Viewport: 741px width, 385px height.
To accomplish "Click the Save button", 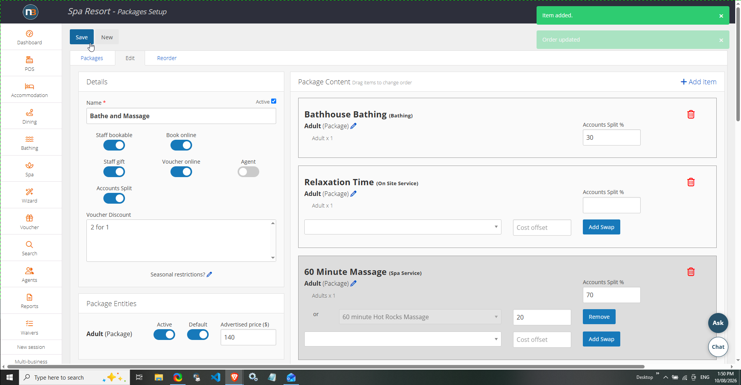I will coord(82,37).
